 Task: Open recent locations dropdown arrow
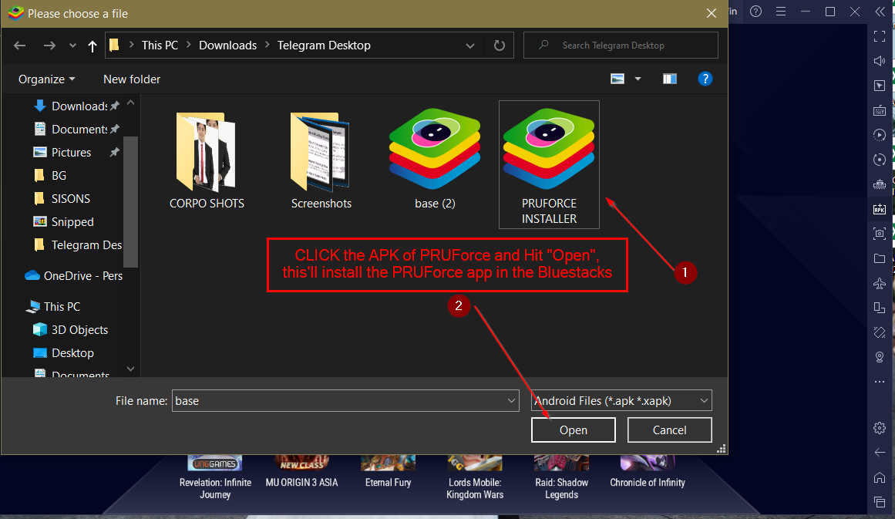pyautogui.click(x=72, y=45)
